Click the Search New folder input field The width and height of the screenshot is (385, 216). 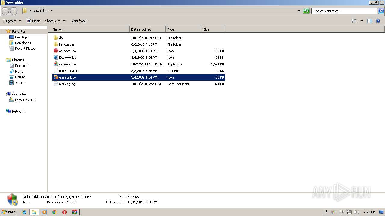pos(345,11)
